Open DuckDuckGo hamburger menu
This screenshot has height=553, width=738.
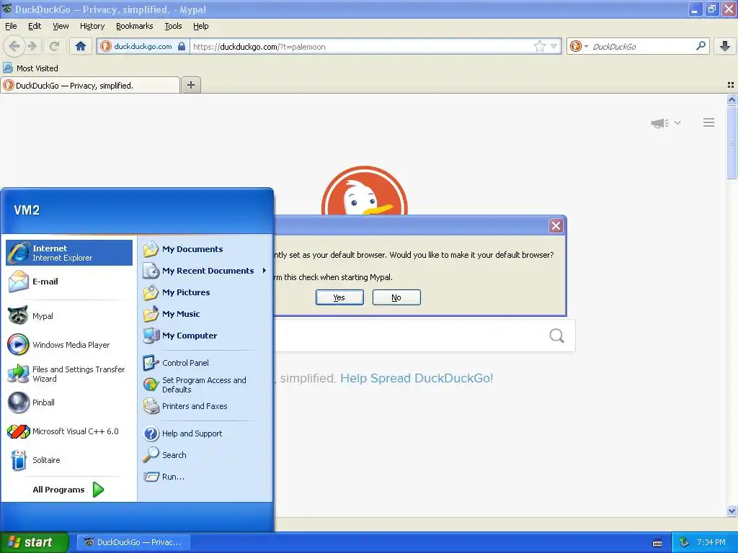709,122
